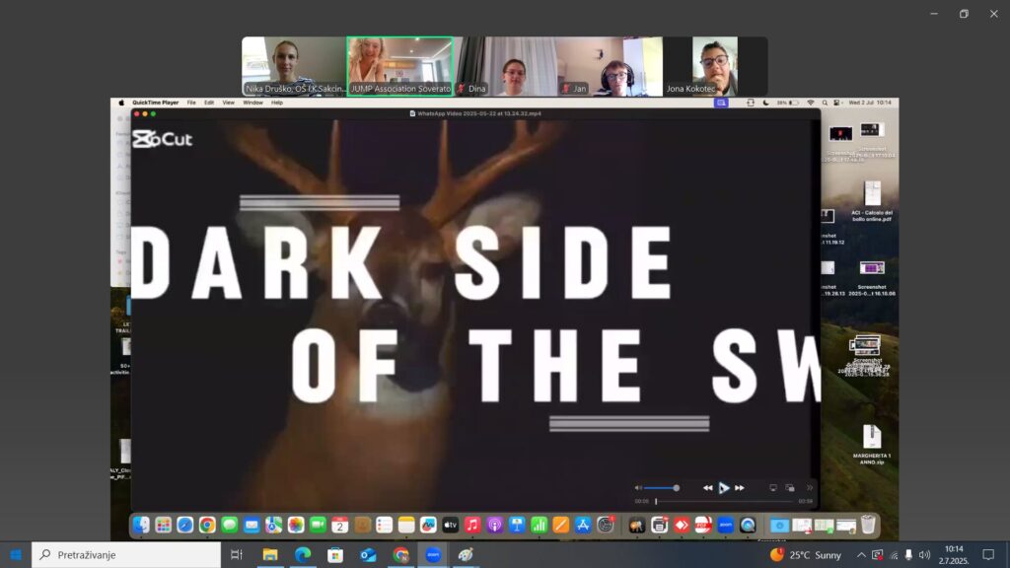Open the QuickTime Player app menu
The image size is (1010, 568).
coord(155,103)
